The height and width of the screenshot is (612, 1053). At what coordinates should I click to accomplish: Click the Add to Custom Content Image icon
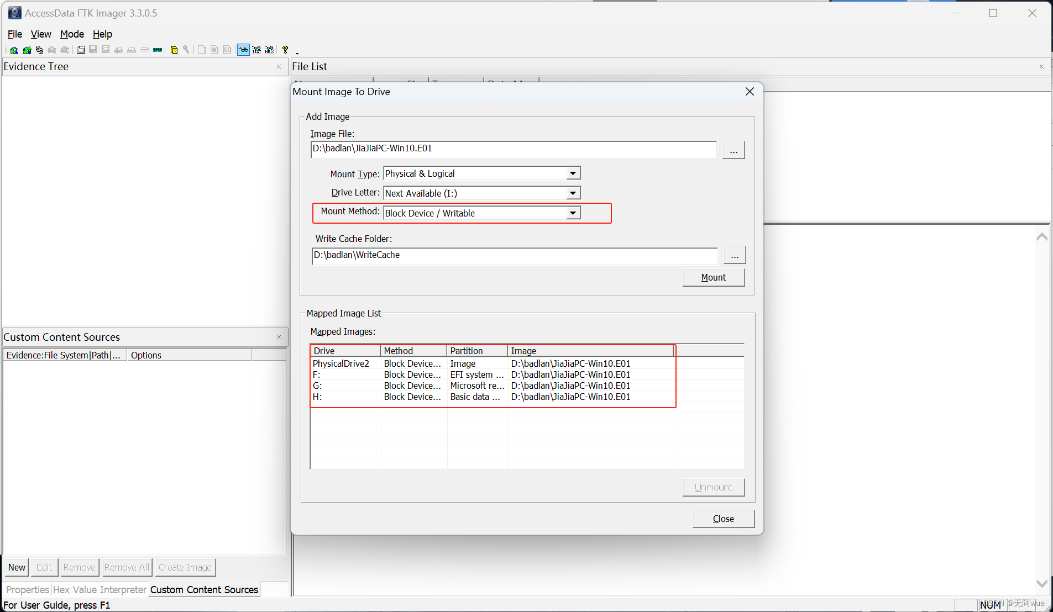[x=119, y=50]
